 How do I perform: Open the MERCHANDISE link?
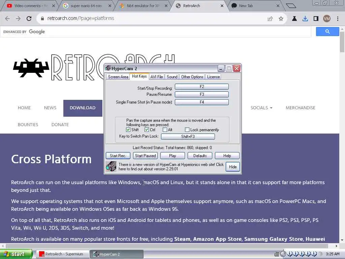(300, 108)
